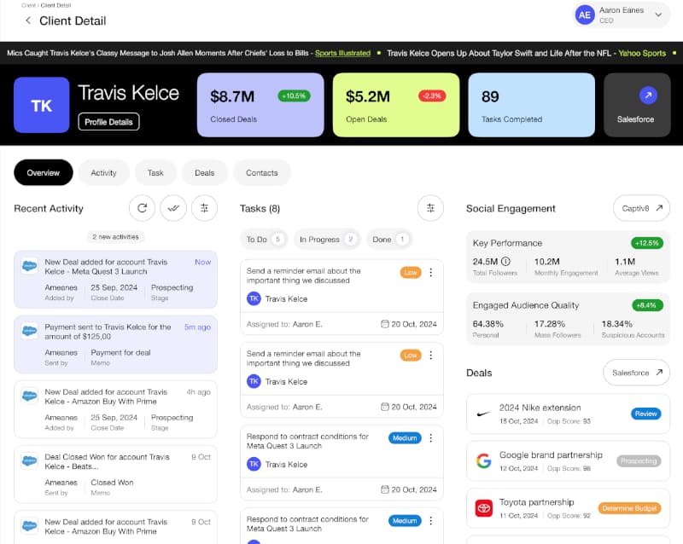Switch to the Contacts tab
Screen dimensions: 683x544
[262, 173]
